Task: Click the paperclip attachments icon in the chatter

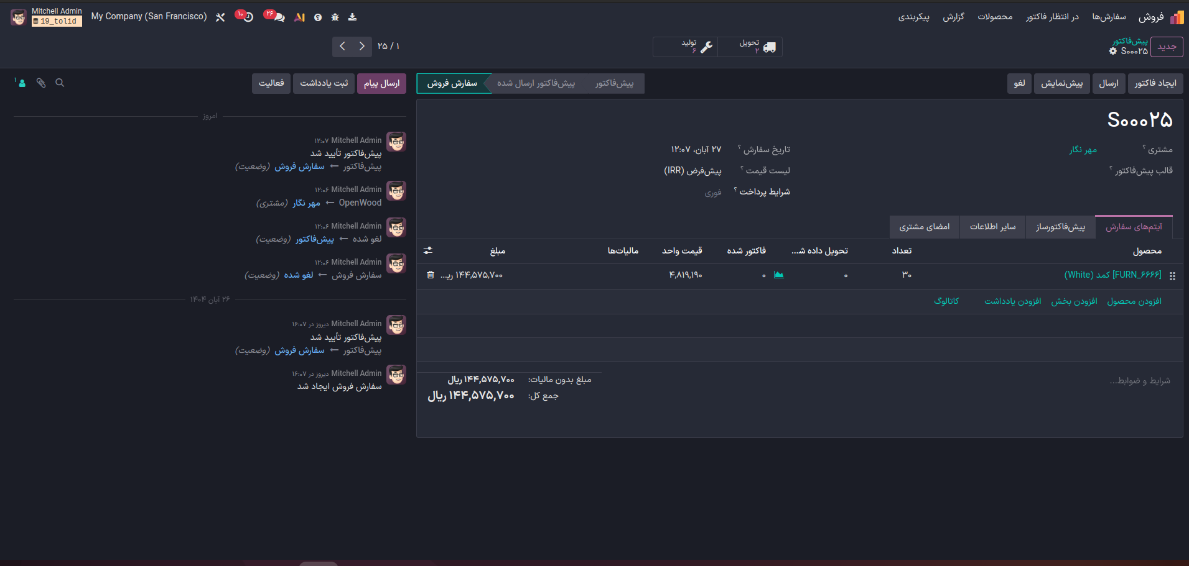Action: point(41,83)
